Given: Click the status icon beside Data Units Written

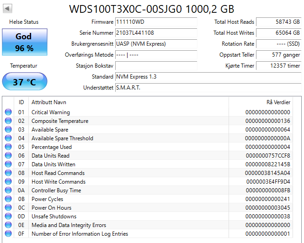Looking at the screenshot, I should pos(8,164).
